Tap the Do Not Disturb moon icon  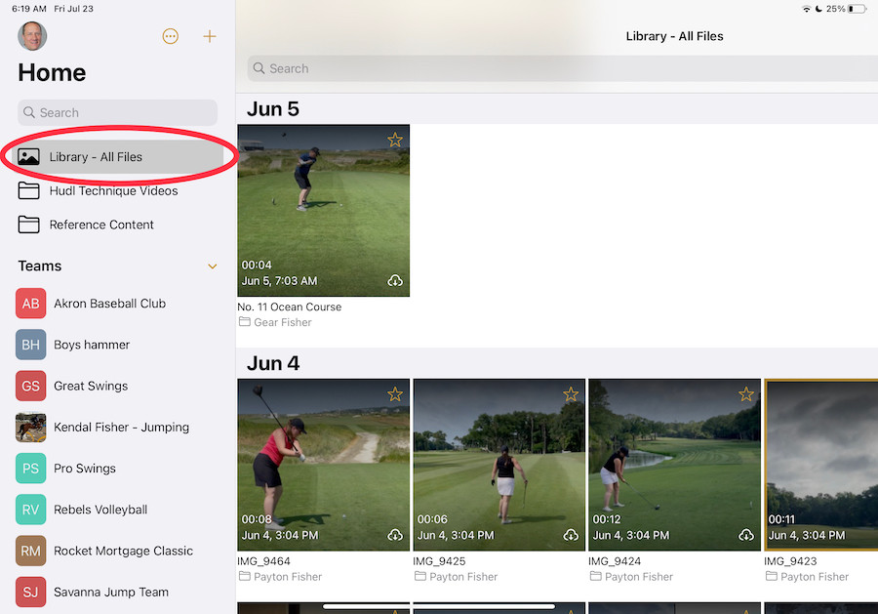pos(818,9)
